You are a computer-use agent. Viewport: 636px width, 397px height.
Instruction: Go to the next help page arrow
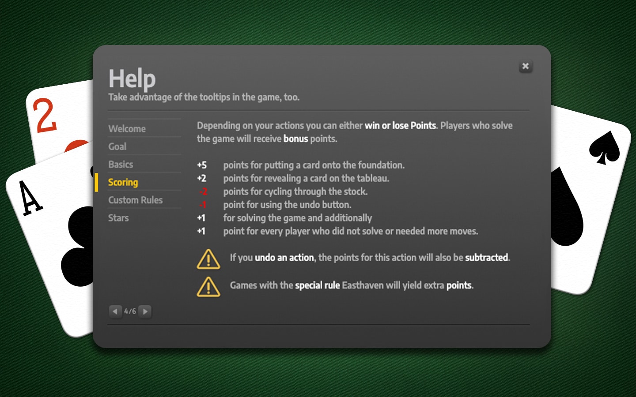(145, 311)
